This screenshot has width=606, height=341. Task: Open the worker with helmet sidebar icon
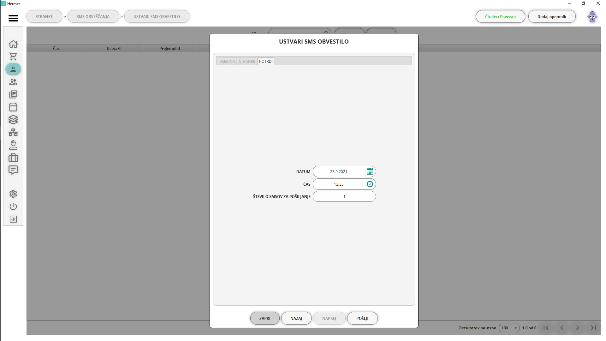tap(13, 145)
